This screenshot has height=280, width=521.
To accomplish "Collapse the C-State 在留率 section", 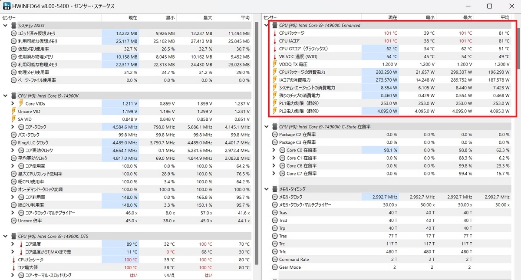I will [266, 127].
